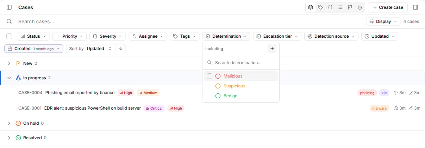Reverse sort direction with the arrow button

[x=121, y=49]
